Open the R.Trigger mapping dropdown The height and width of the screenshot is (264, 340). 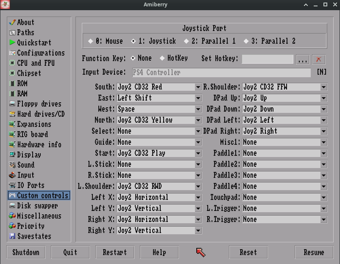[x=323, y=219]
